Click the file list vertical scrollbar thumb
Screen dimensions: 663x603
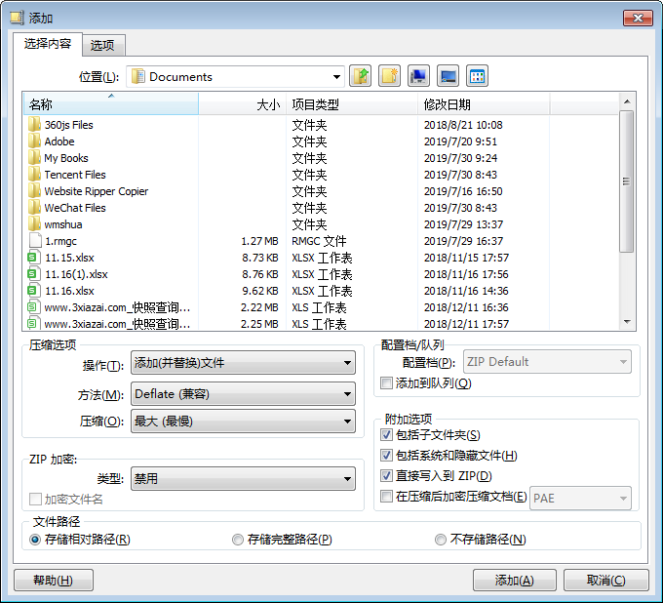[x=627, y=181]
